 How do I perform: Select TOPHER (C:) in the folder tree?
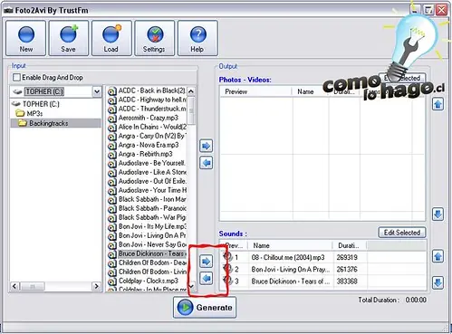pos(41,104)
